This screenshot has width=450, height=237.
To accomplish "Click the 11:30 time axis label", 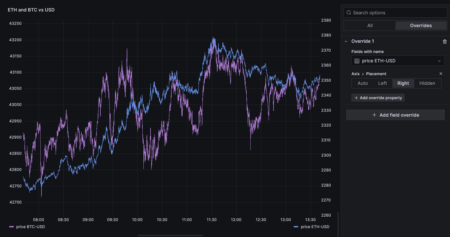I will click(211, 220).
